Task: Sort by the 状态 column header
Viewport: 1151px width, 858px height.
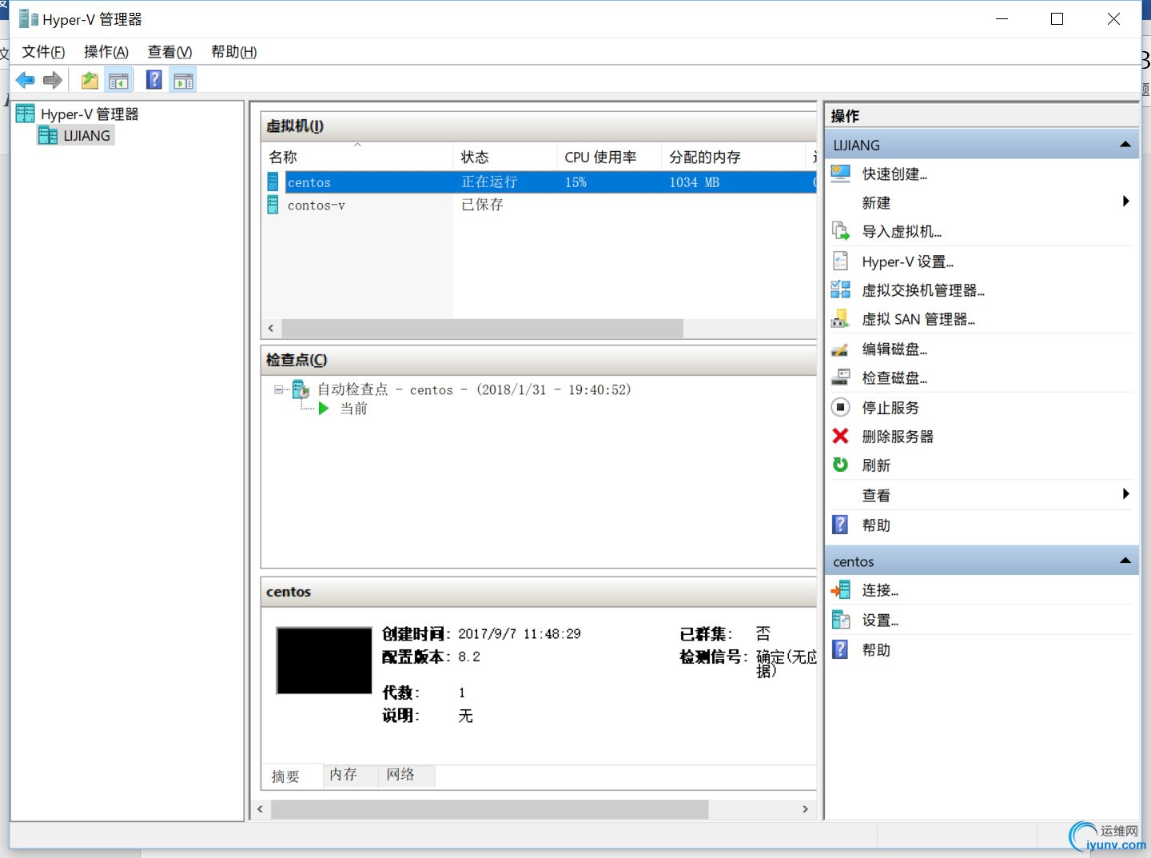Action: tap(505, 157)
